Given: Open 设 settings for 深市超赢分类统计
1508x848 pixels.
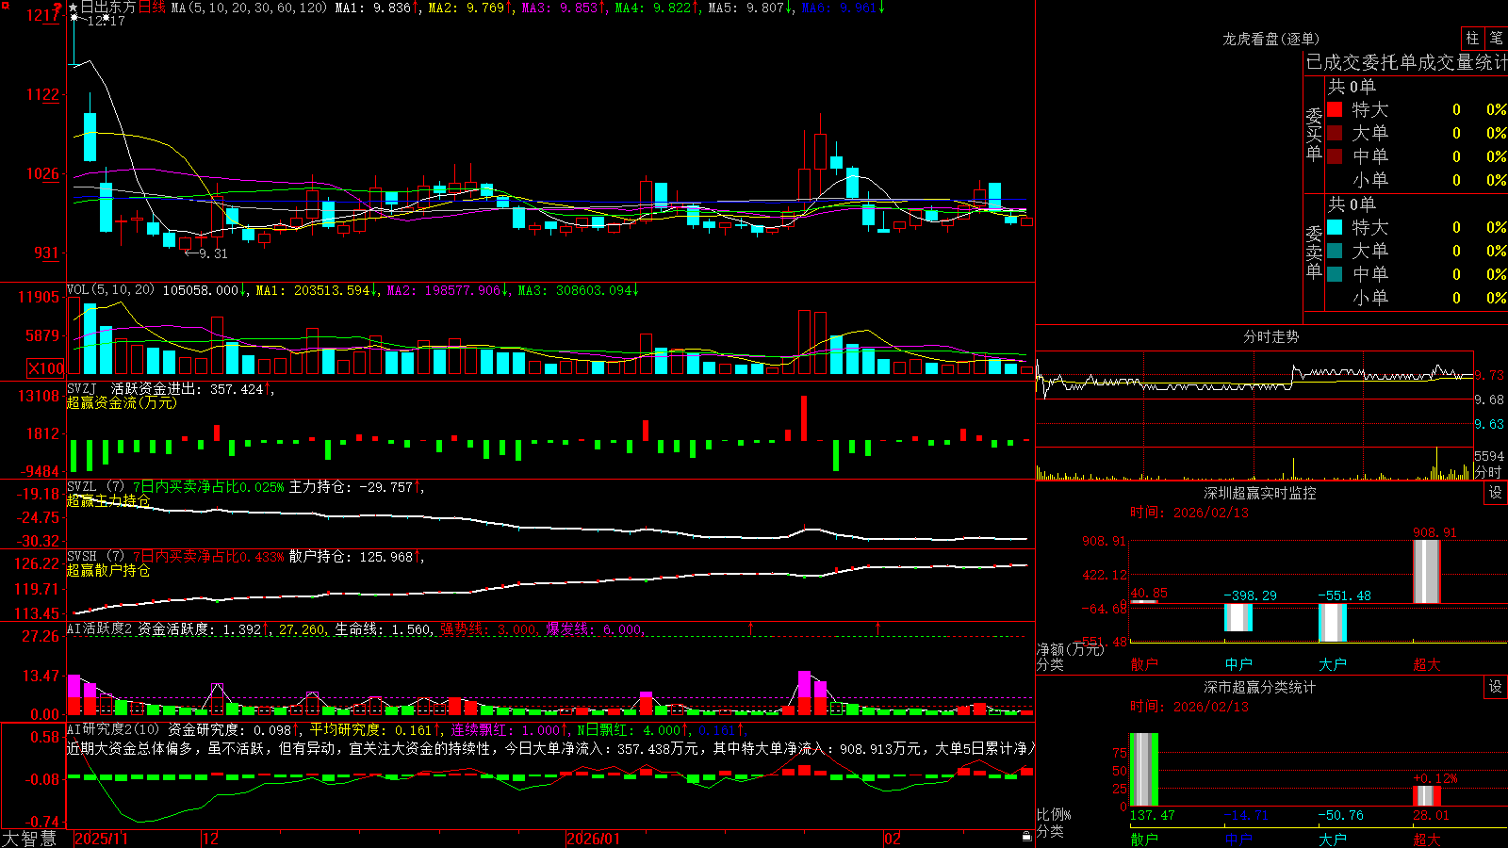Looking at the screenshot, I should click(1496, 687).
